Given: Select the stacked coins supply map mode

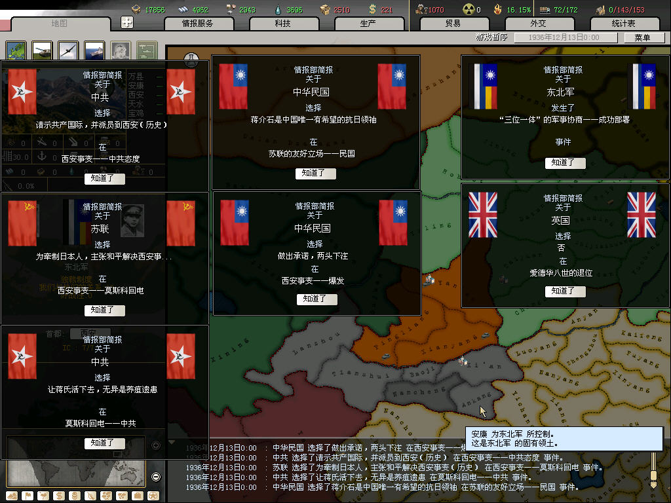Looking at the screenshot, I should pos(75,496).
